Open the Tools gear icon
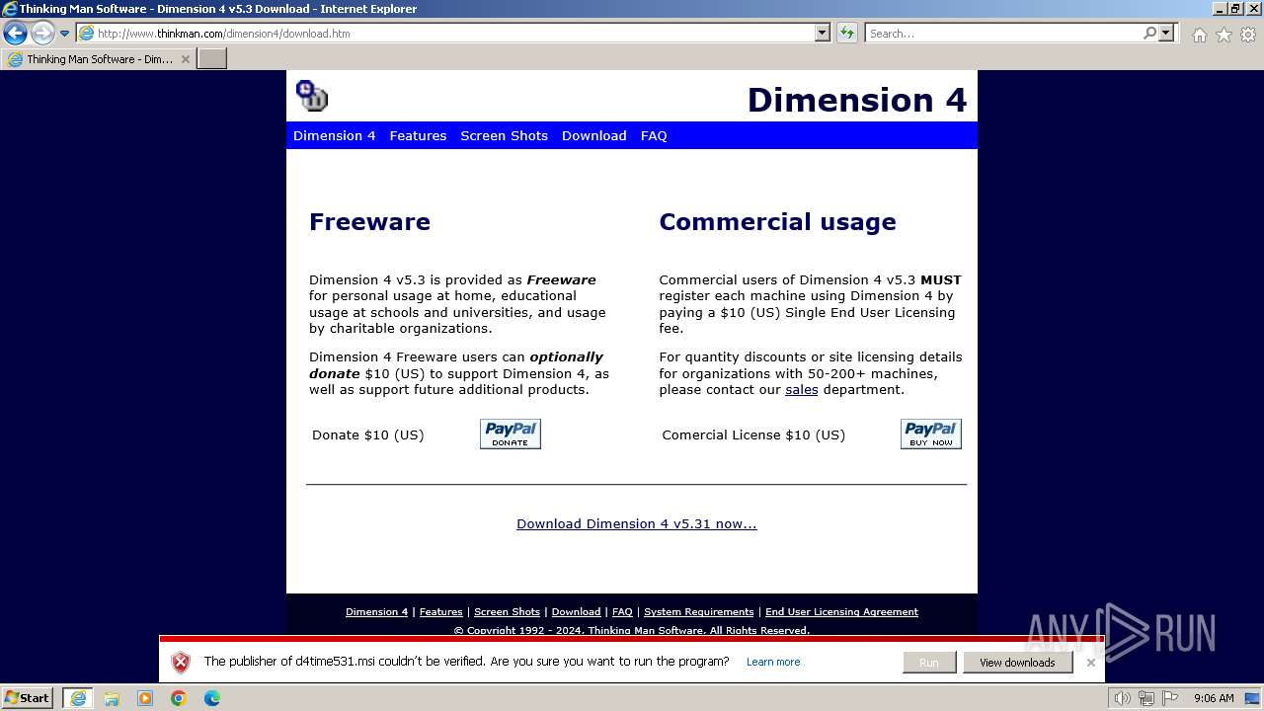Image resolution: width=1264 pixels, height=711 pixels. click(x=1248, y=35)
